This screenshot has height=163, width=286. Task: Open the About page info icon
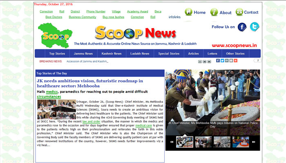214,12
